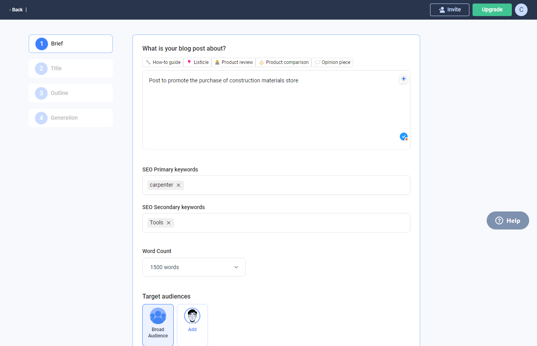This screenshot has height=346, width=537.
Task: Remove the carpenter primary keyword
Action: (178, 185)
